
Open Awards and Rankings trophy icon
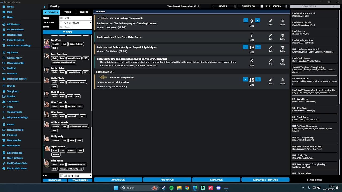coord(4,46)
